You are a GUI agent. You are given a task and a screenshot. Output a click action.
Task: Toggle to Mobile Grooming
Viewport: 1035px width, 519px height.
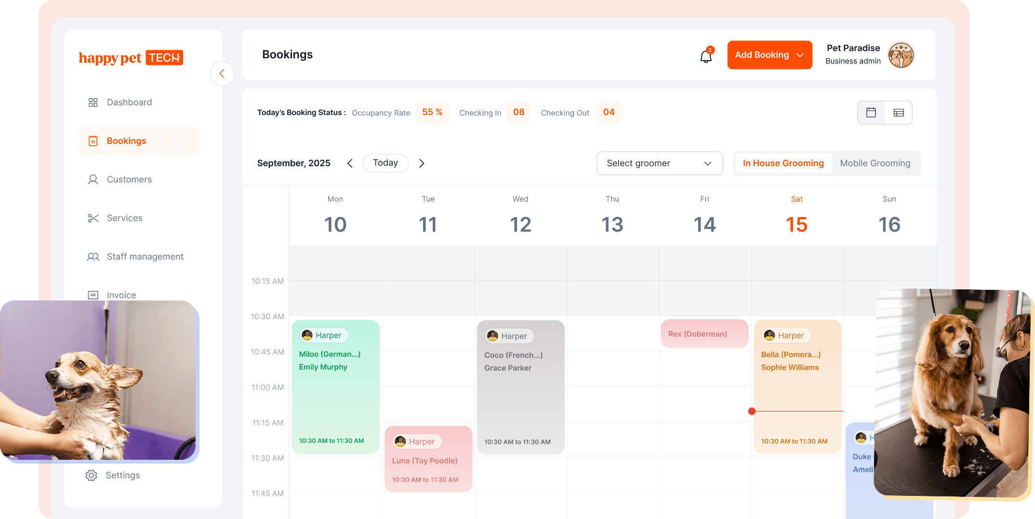coord(875,163)
